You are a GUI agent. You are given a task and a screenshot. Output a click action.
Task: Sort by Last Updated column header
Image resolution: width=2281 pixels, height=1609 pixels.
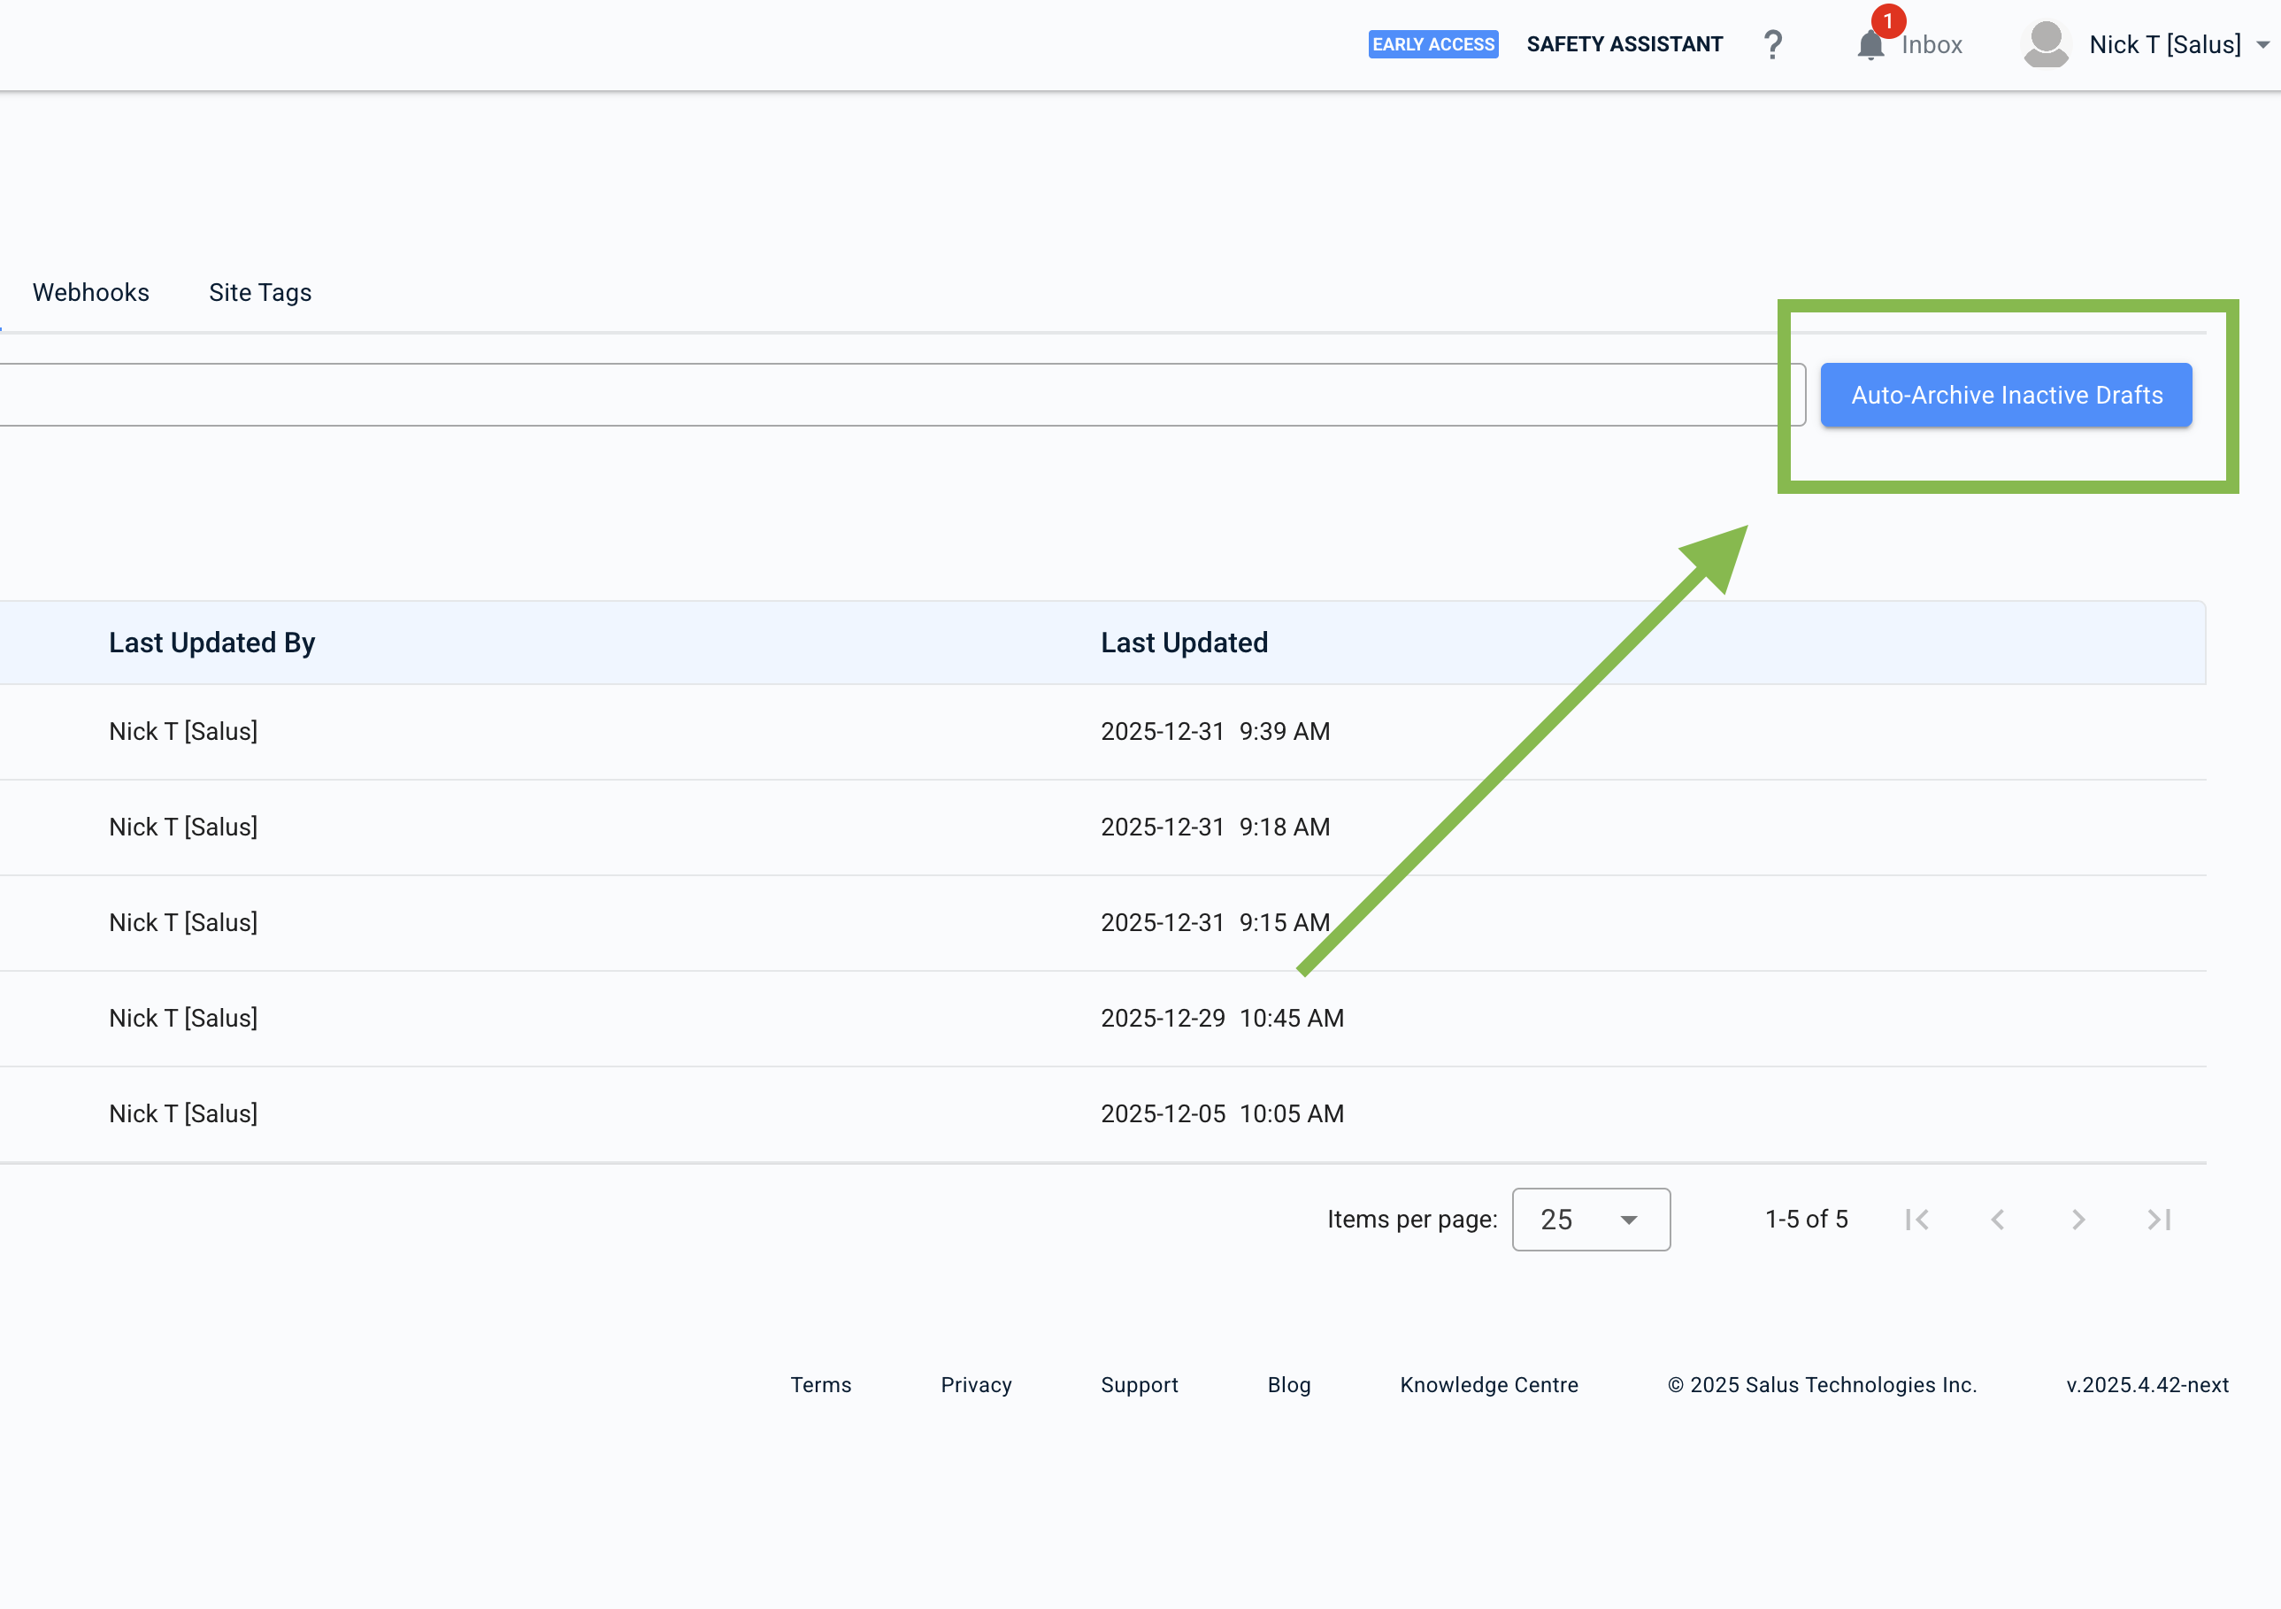[1183, 643]
